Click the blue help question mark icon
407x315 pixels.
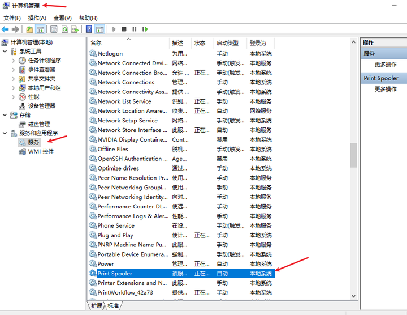89,29
